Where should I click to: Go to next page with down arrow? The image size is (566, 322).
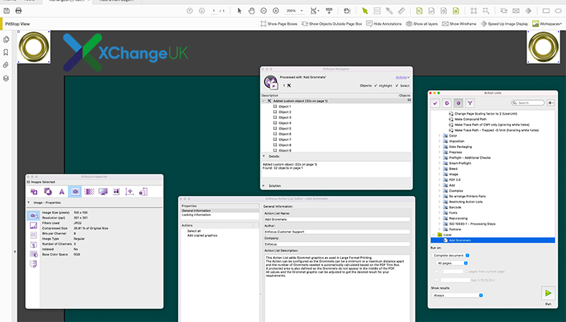[202, 11]
